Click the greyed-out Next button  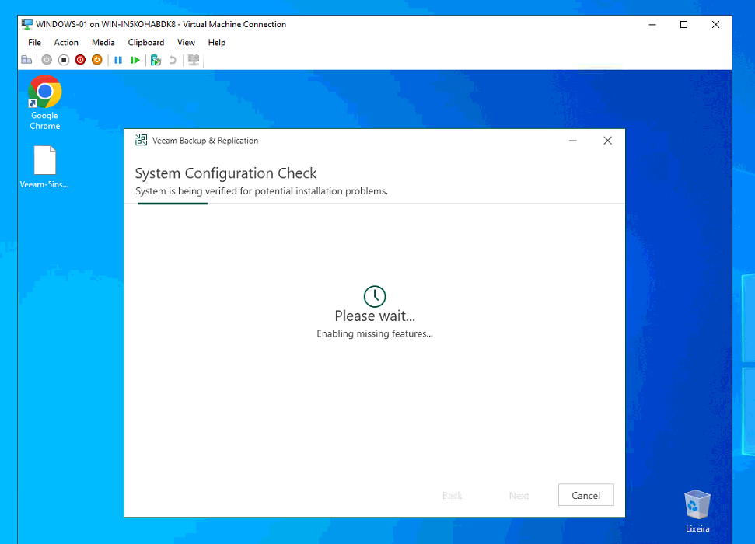click(x=519, y=495)
